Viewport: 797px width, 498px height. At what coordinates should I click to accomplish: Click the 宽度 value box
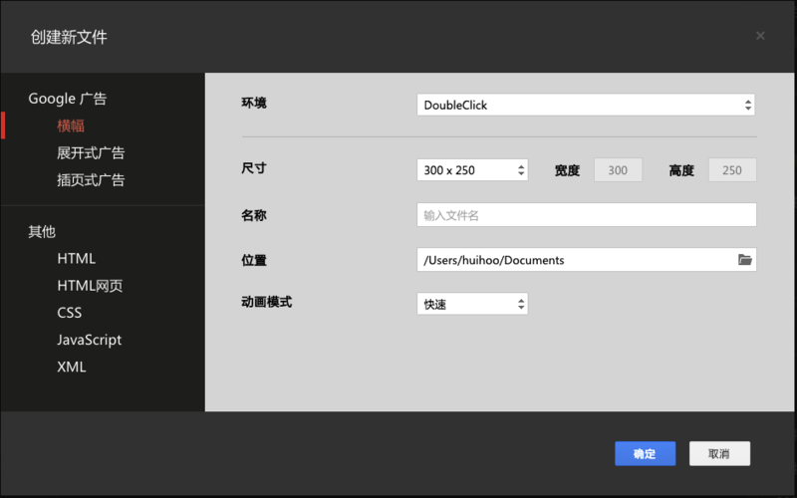(618, 170)
